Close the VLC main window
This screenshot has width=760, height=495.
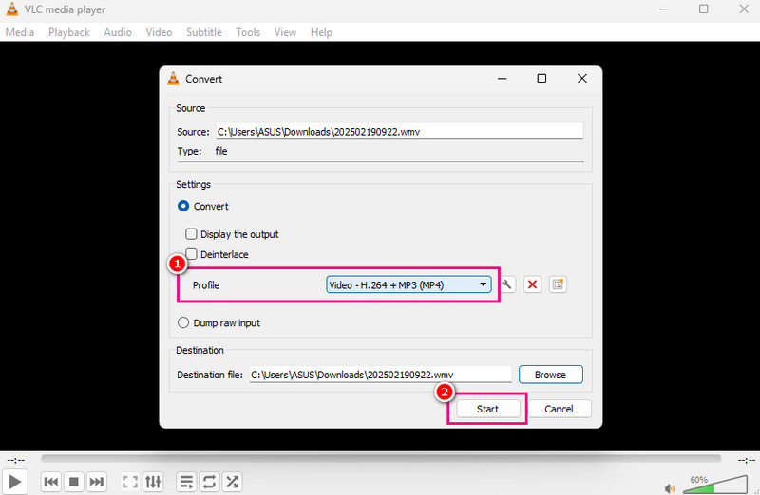click(744, 9)
